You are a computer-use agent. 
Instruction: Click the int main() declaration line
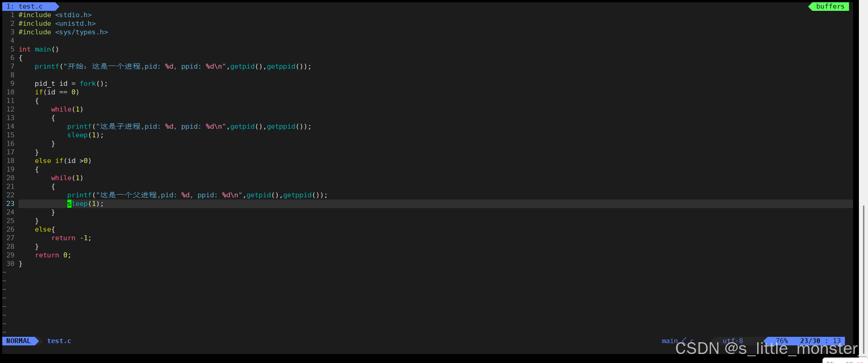[x=39, y=49]
